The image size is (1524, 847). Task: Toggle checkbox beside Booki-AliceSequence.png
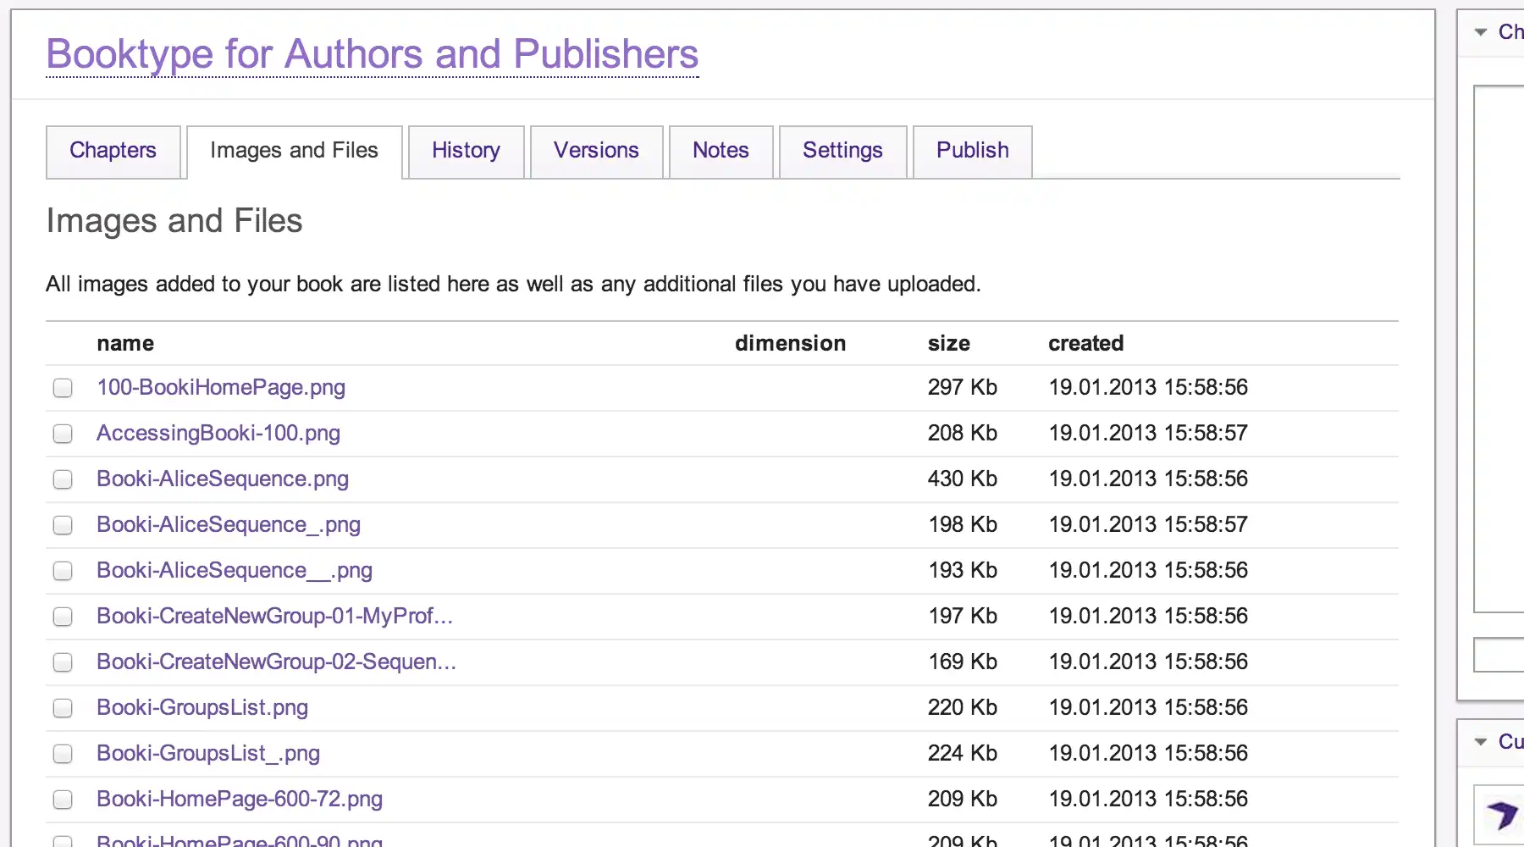[x=63, y=479]
